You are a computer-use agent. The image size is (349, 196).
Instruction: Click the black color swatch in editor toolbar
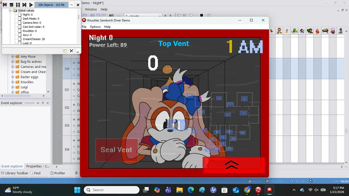(201, 15)
